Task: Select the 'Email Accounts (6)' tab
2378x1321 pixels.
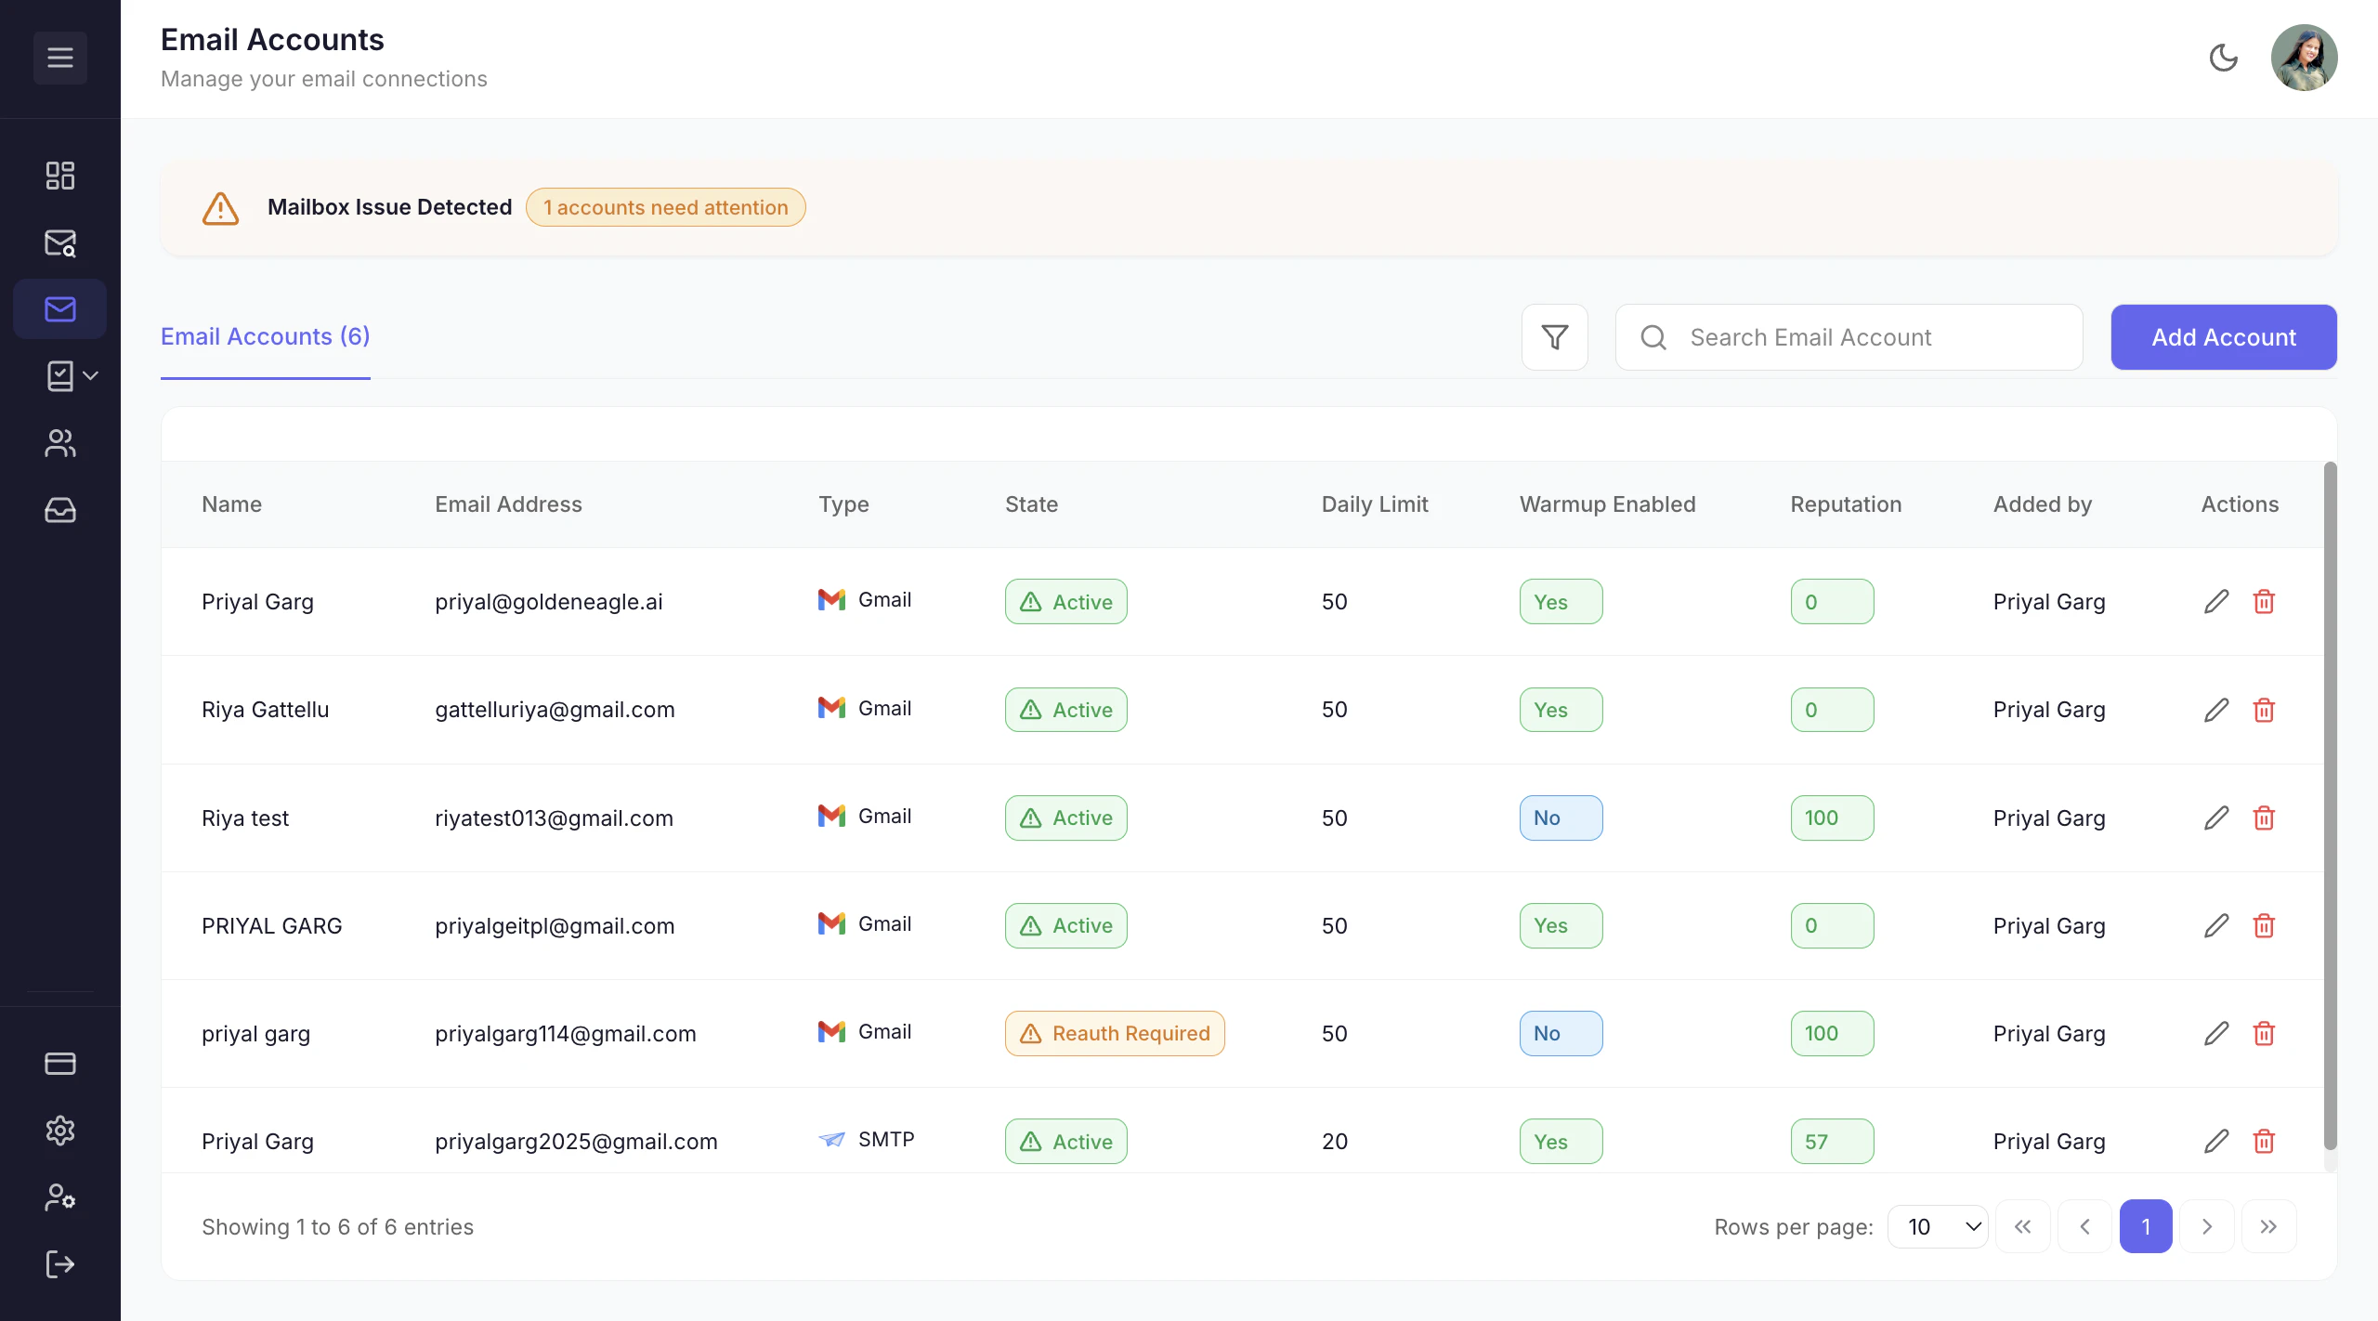Action: point(265,336)
